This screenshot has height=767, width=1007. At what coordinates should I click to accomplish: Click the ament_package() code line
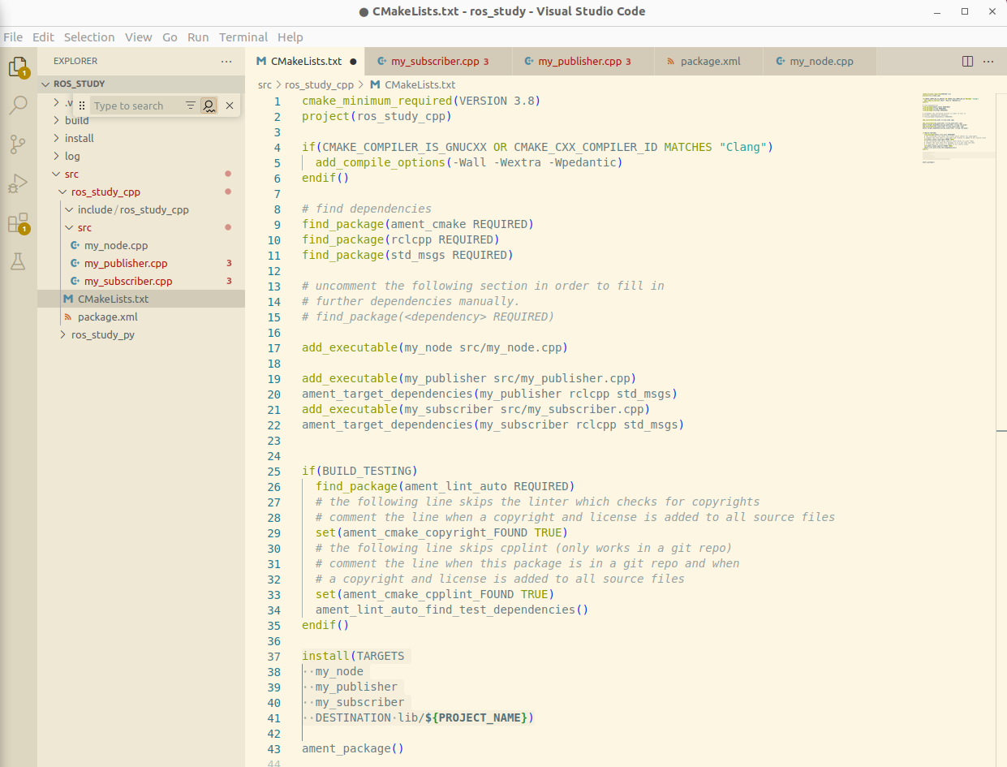353,748
